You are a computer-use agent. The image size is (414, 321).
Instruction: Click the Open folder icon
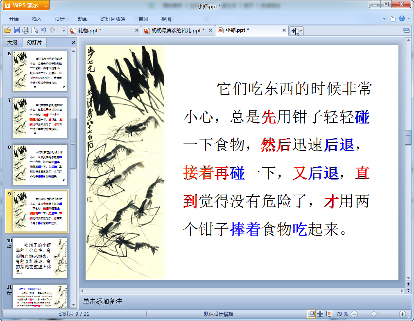(7, 30)
